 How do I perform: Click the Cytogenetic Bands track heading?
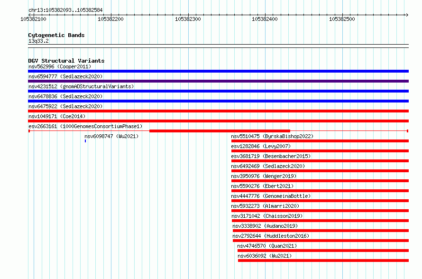pos(56,35)
